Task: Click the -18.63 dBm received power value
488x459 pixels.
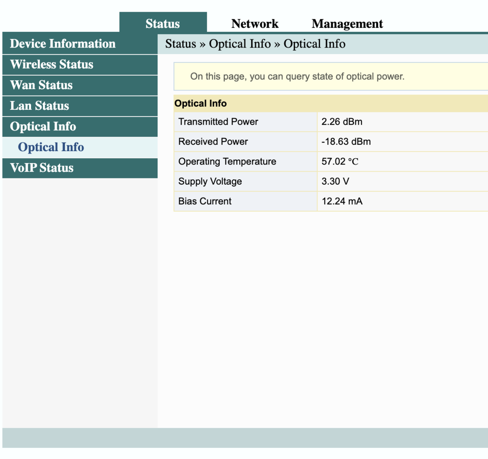Action: pyautogui.click(x=346, y=142)
